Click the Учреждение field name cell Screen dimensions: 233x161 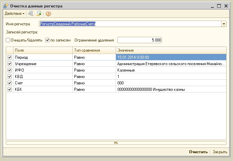43,63
